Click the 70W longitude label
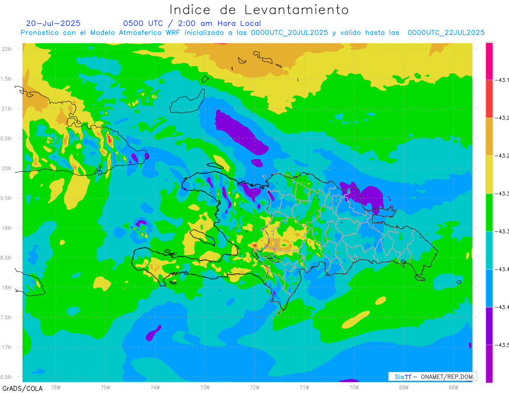The height and width of the screenshot is (393, 509). (x=354, y=387)
